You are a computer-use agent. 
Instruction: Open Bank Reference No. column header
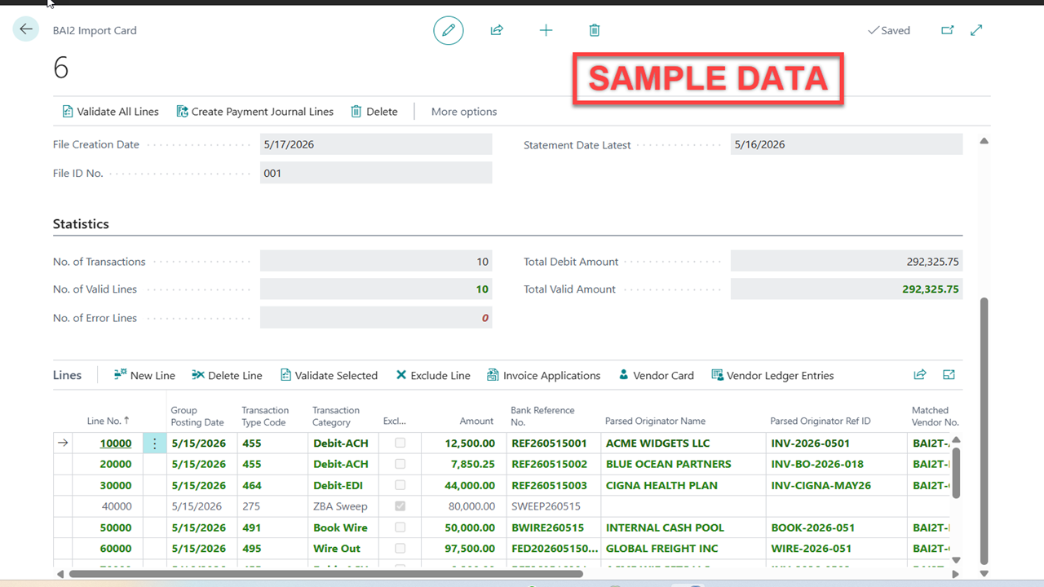[x=542, y=417]
